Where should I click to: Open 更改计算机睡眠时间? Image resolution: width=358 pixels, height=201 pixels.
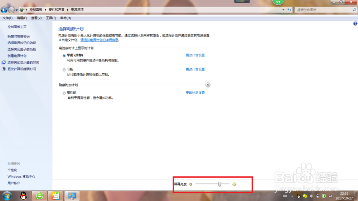(22, 69)
